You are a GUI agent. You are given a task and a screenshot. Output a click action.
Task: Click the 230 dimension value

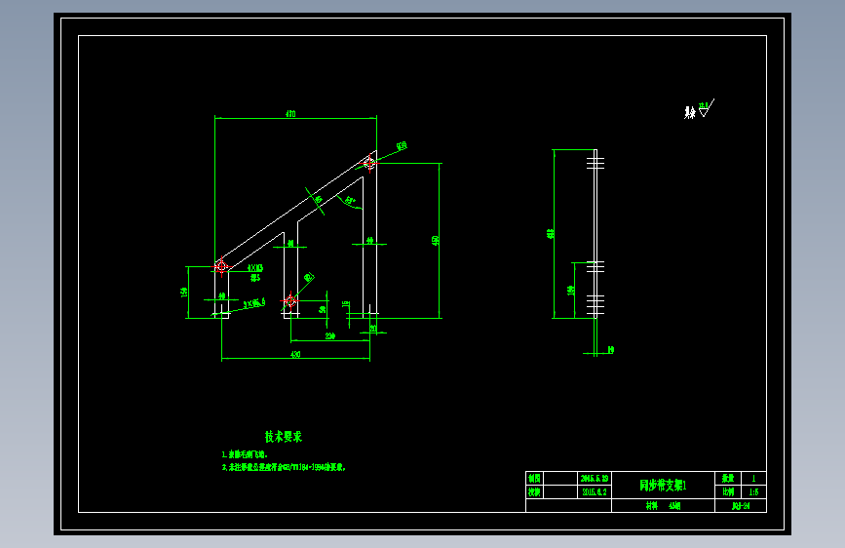click(330, 336)
